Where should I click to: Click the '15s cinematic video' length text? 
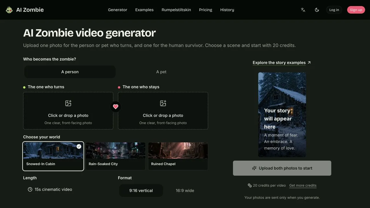click(53, 190)
